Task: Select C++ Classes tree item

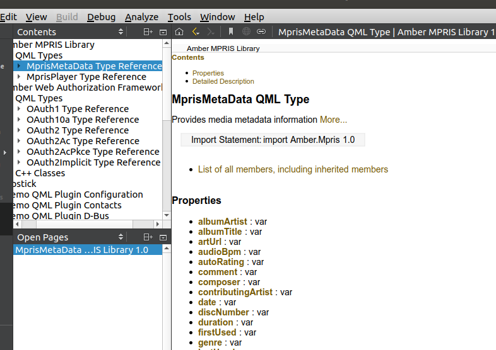Action: coord(40,173)
